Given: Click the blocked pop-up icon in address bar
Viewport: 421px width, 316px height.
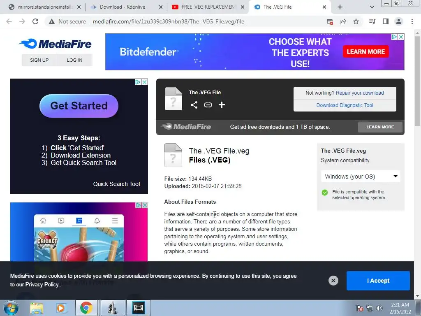Looking at the screenshot, I should pyautogui.click(x=330, y=21).
